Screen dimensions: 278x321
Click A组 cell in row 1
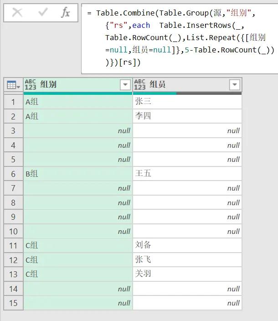[78, 102]
